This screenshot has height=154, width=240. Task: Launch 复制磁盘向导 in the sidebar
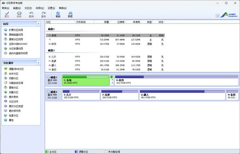(14, 34)
